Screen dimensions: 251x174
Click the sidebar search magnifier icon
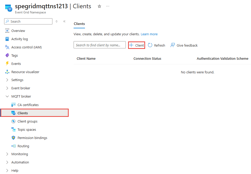pyautogui.click(x=7, y=21)
